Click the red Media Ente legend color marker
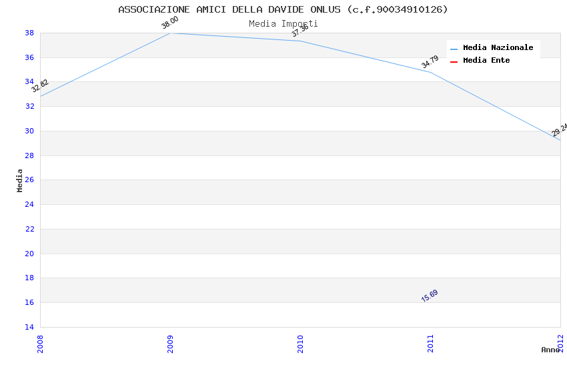Image resolution: width=567 pixels, height=367 pixels. pyautogui.click(x=454, y=62)
